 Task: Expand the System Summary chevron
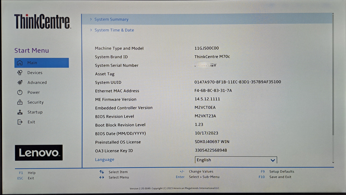point(91,19)
